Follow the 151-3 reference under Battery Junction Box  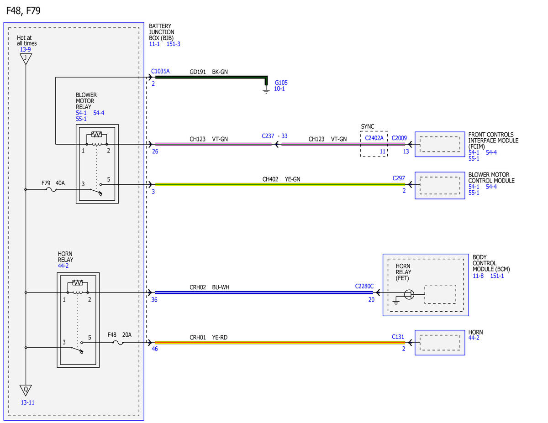click(x=174, y=44)
